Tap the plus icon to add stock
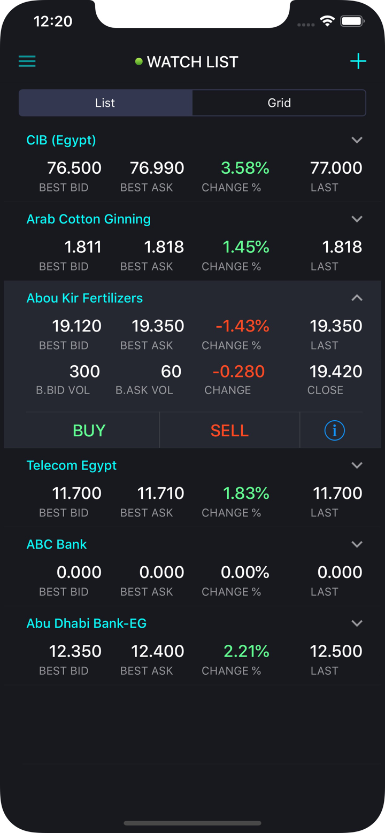 (358, 61)
